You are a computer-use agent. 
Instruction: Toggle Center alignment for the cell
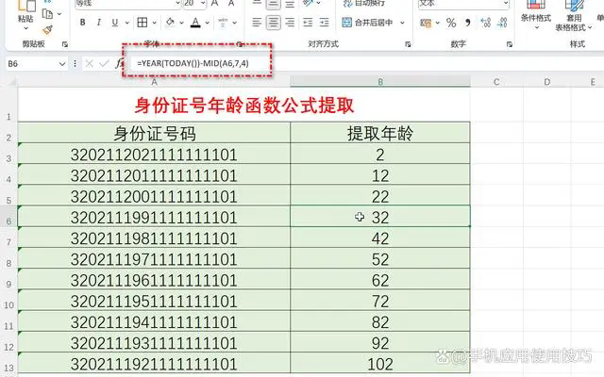coord(274,23)
